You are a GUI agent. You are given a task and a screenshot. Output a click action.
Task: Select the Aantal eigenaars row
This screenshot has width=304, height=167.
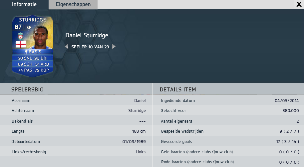[x=228, y=121]
